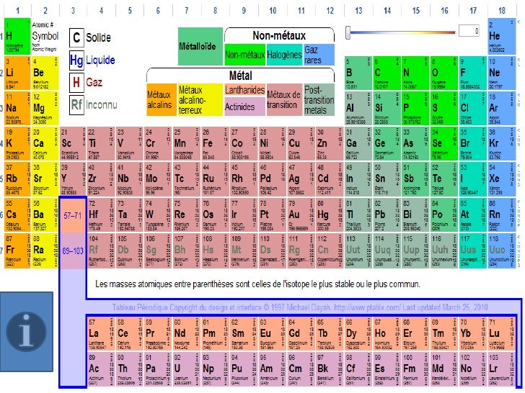The height and width of the screenshot is (393, 525).
Task: Click the Uranium U element cell
Action: coord(186,369)
